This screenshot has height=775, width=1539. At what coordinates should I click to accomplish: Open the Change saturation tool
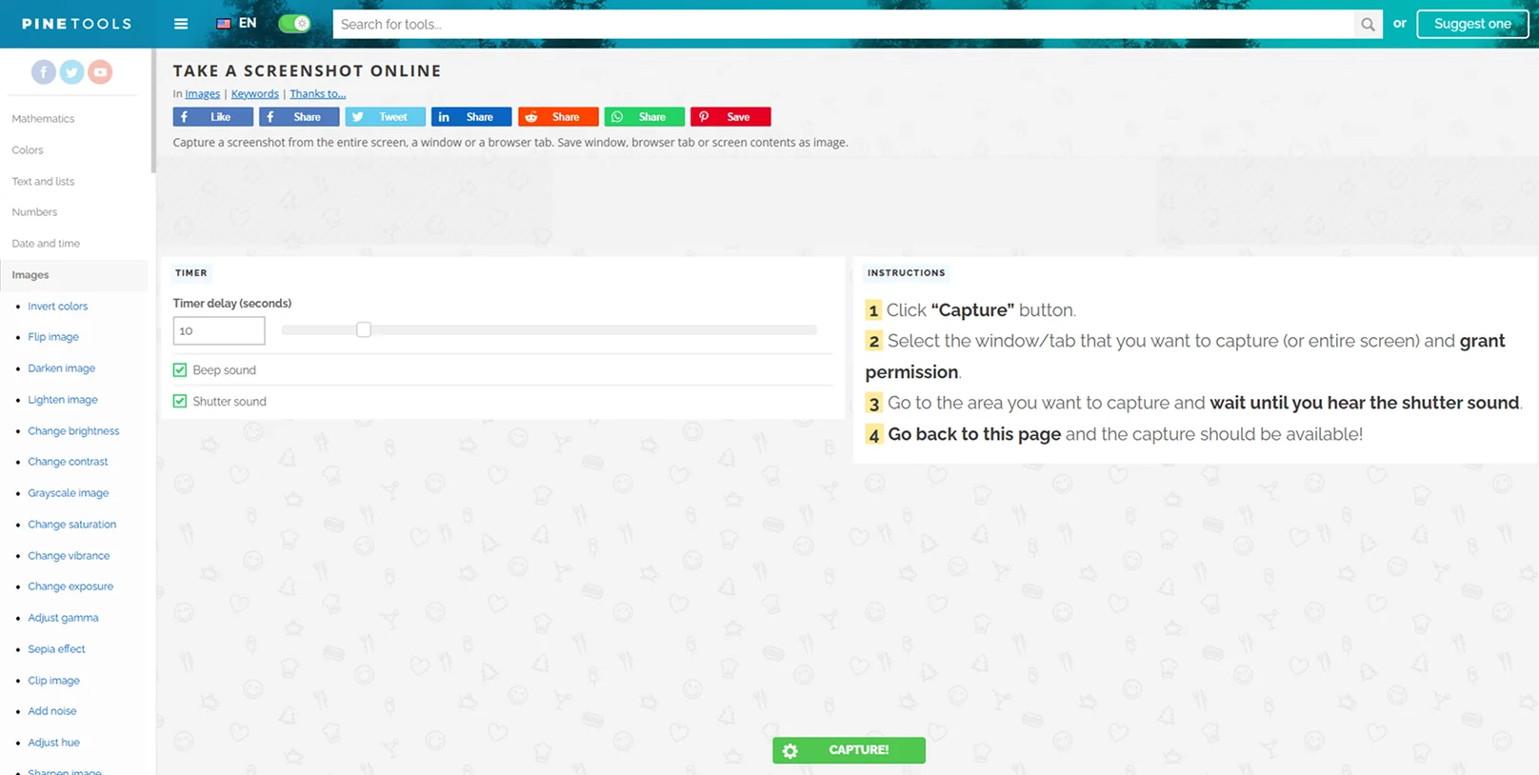72,525
